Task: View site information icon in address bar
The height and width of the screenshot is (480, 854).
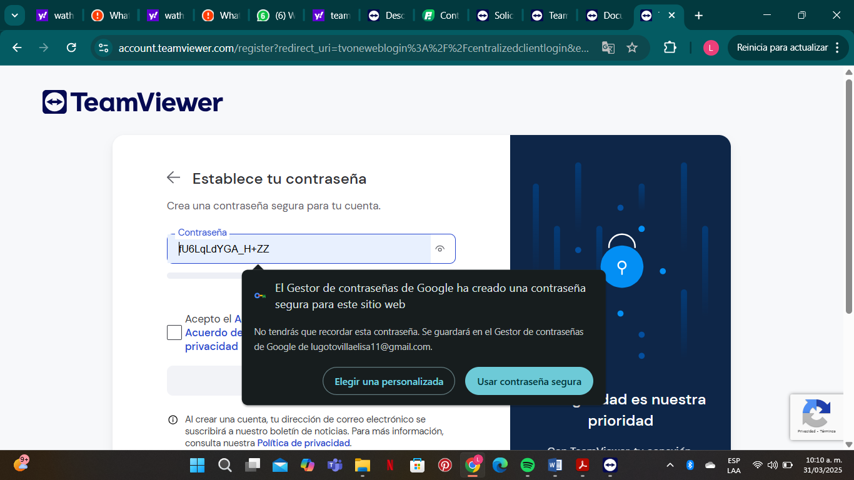Action: 104,47
